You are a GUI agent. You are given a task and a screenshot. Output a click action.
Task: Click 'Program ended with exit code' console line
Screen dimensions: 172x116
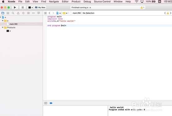click(x=127, y=110)
